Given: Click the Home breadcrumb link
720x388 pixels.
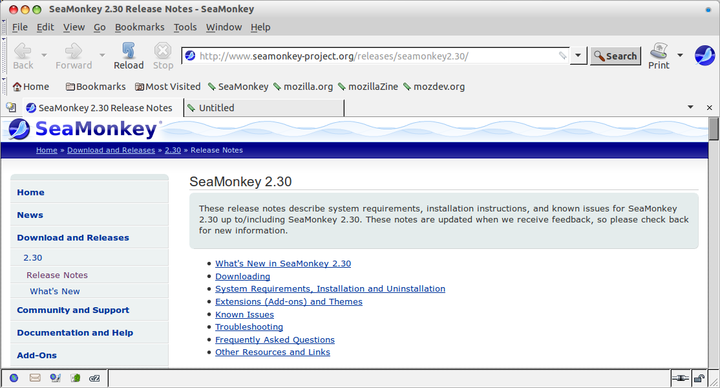Looking at the screenshot, I should 47,150.
